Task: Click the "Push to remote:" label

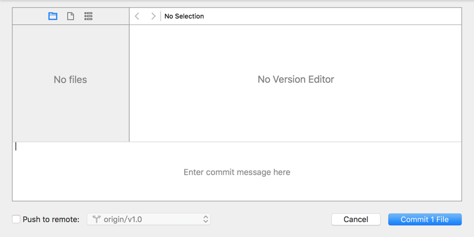Action: pos(51,219)
